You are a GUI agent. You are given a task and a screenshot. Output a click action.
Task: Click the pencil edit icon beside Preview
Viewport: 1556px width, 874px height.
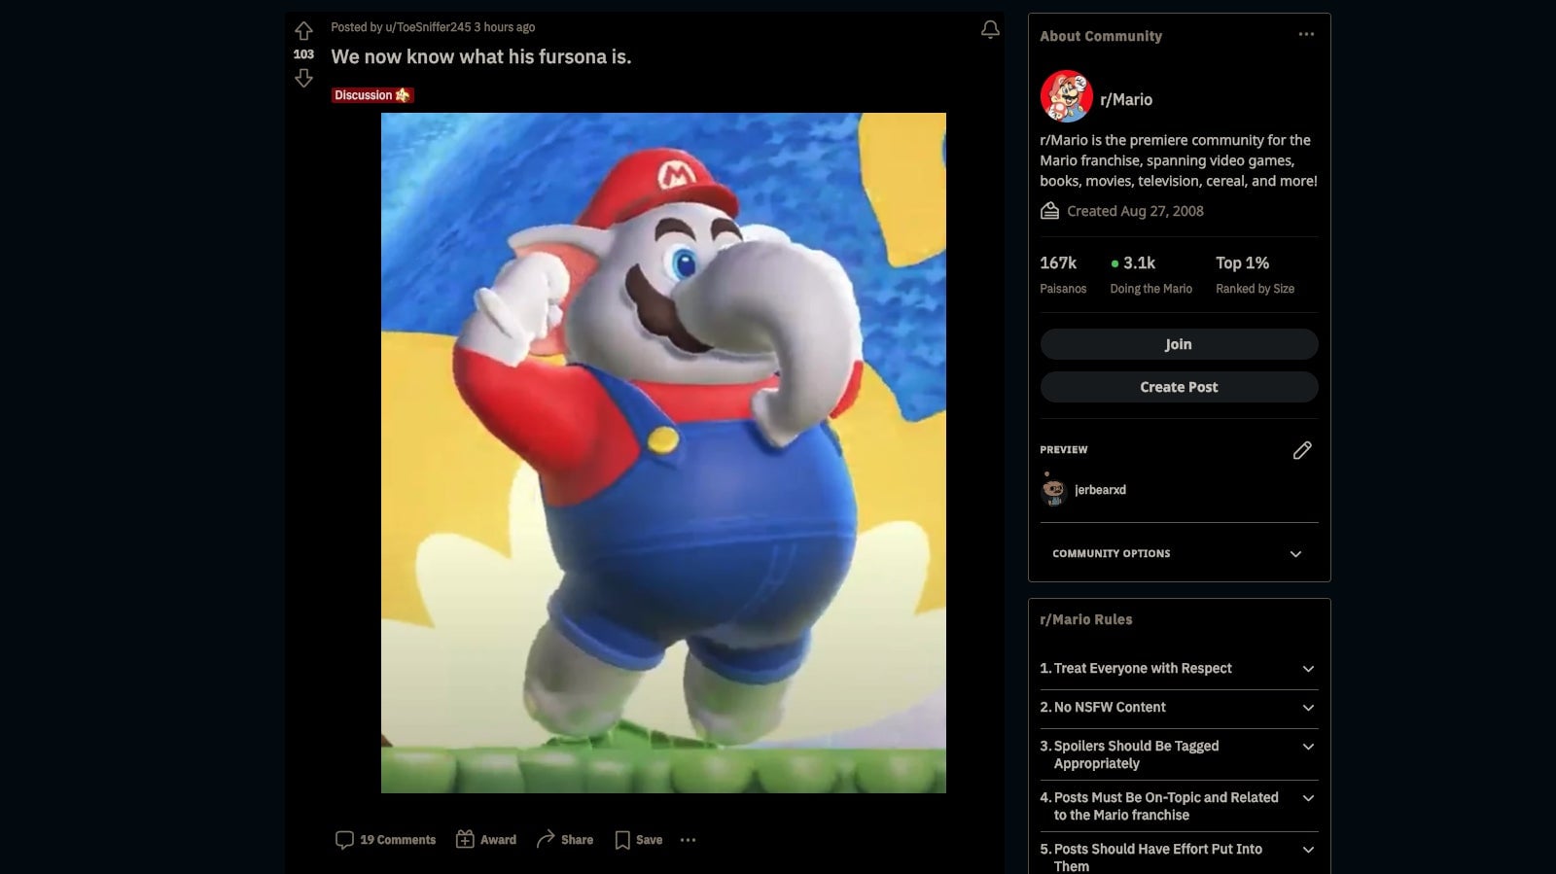click(x=1302, y=450)
